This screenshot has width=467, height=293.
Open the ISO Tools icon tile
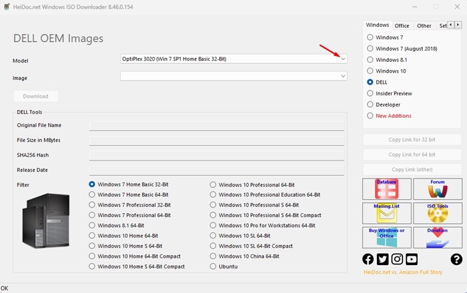(438, 213)
